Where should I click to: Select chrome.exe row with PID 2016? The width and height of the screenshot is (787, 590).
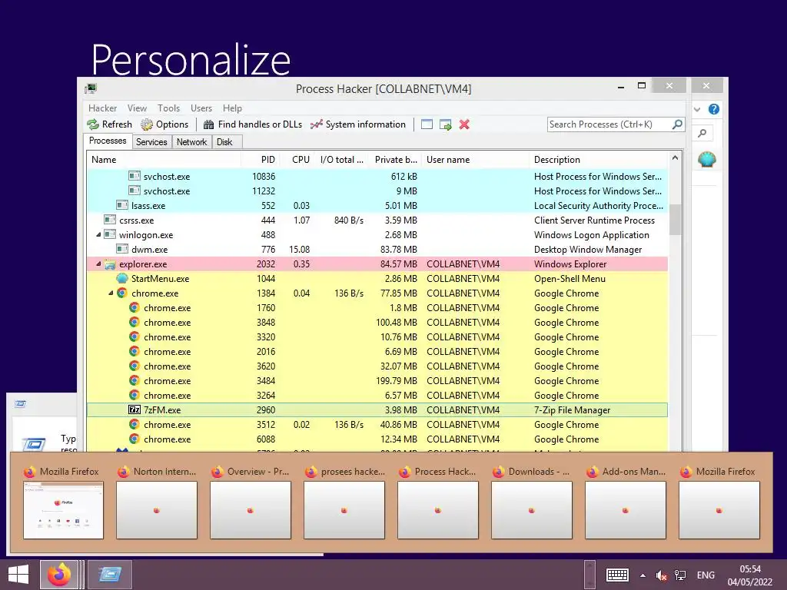[377, 352]
